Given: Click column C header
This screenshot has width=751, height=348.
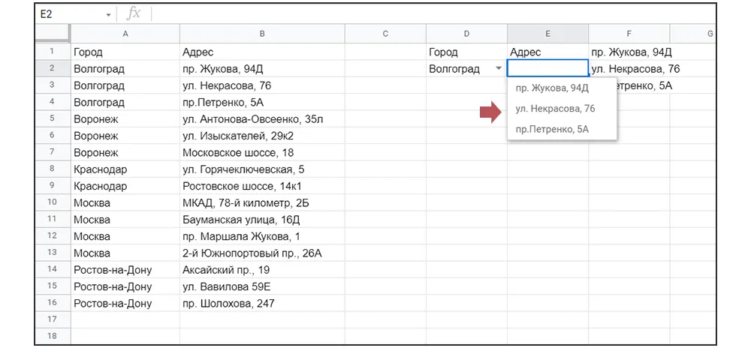Looking at the screenshot, I should [x=385, y=34].
